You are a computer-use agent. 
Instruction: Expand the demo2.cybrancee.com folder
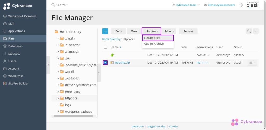click(58, 85)
